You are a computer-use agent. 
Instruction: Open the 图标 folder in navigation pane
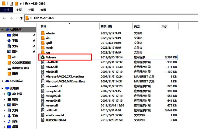coord(15,74)
